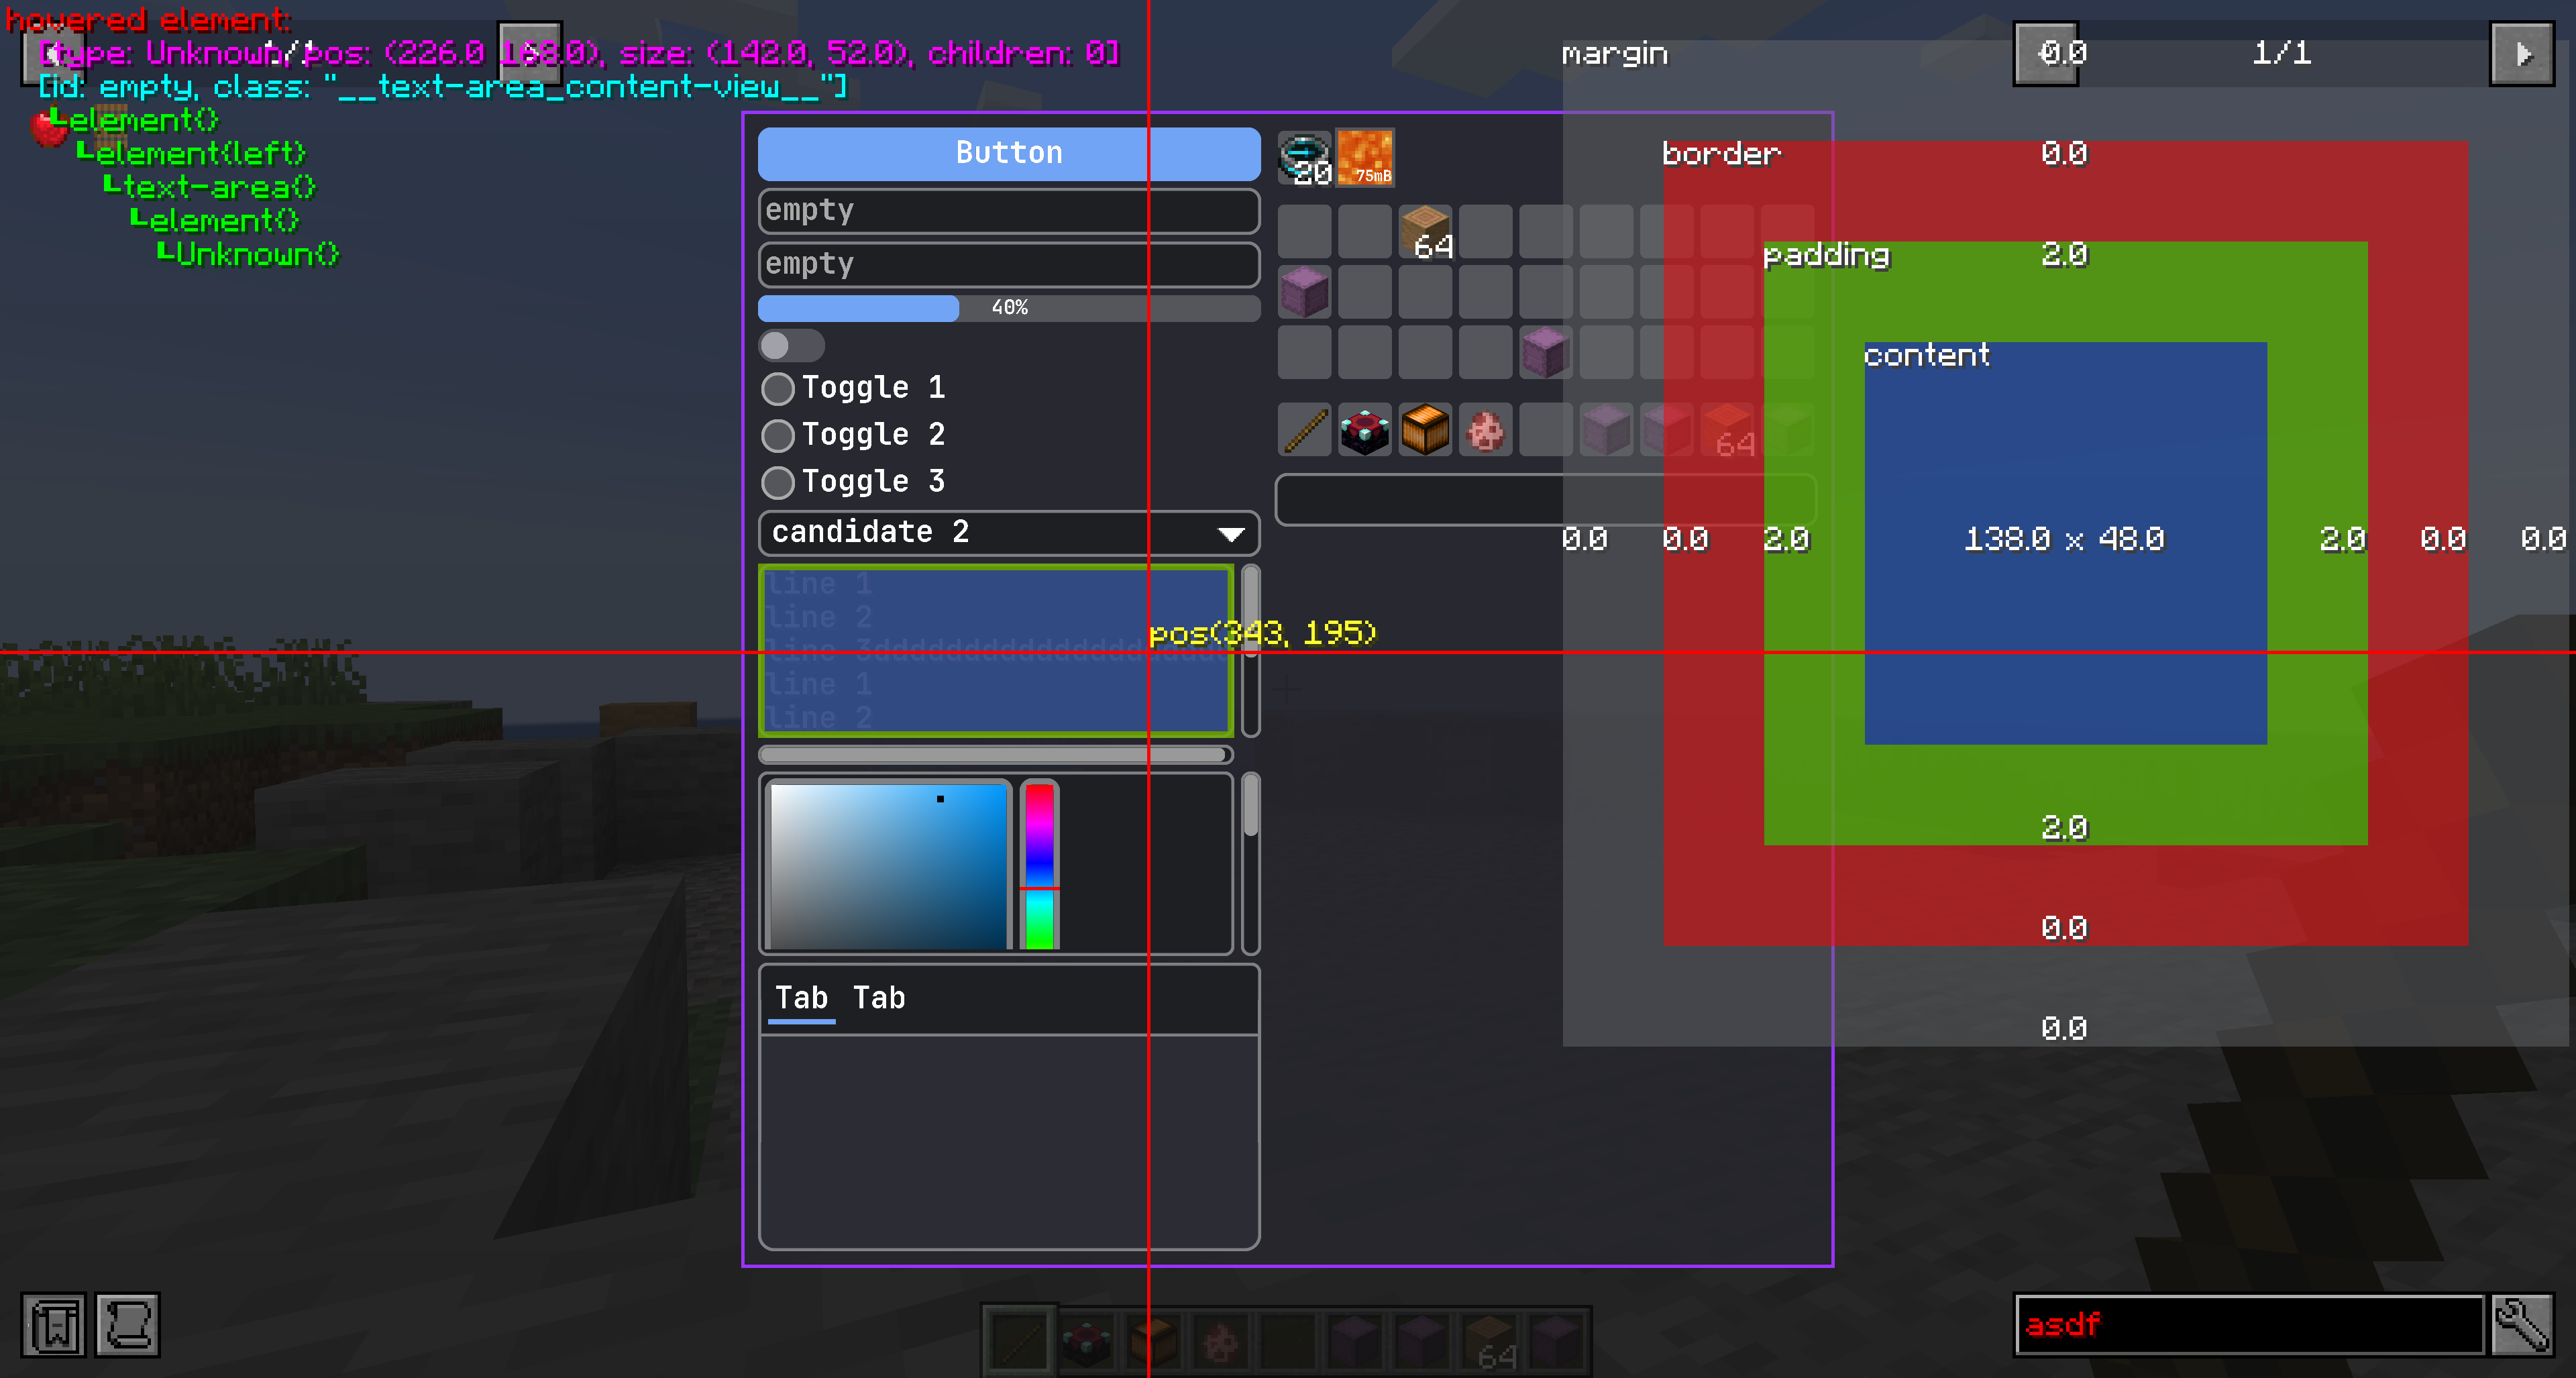Open the scroll icon button
The image size is (2576, 1378).
(128, 1325)
